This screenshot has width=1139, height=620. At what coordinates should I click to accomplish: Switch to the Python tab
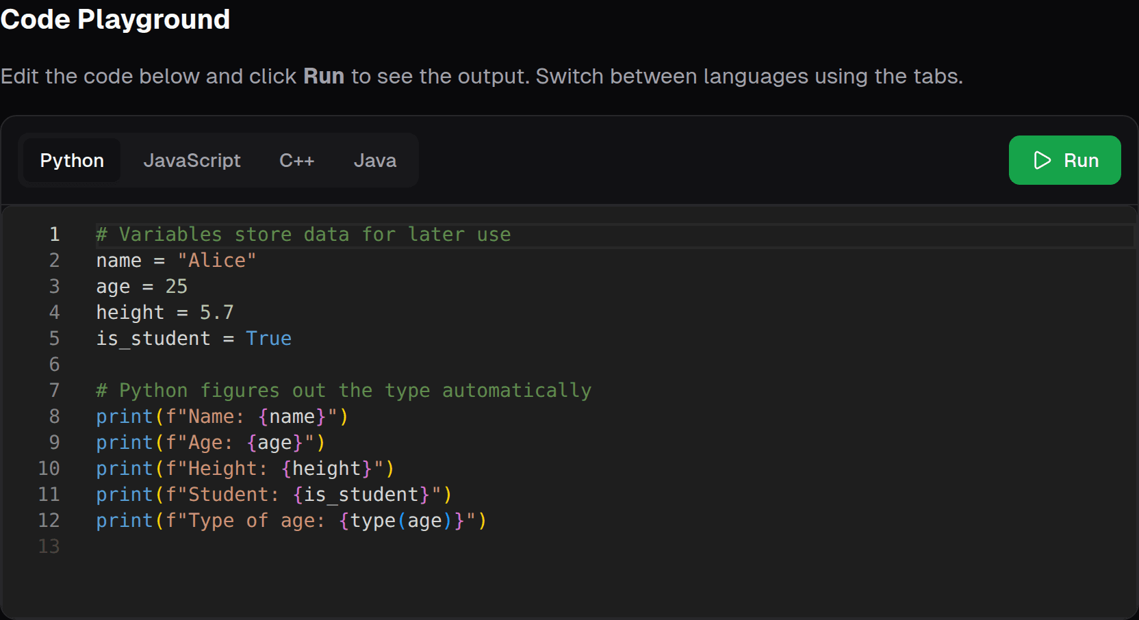click(72, 160)
